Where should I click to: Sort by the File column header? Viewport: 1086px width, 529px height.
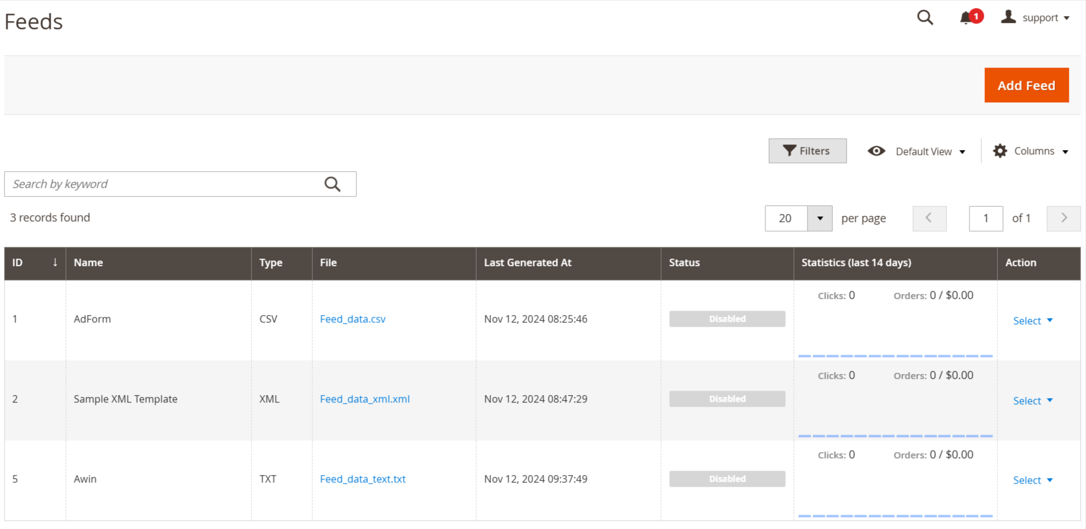394,263
